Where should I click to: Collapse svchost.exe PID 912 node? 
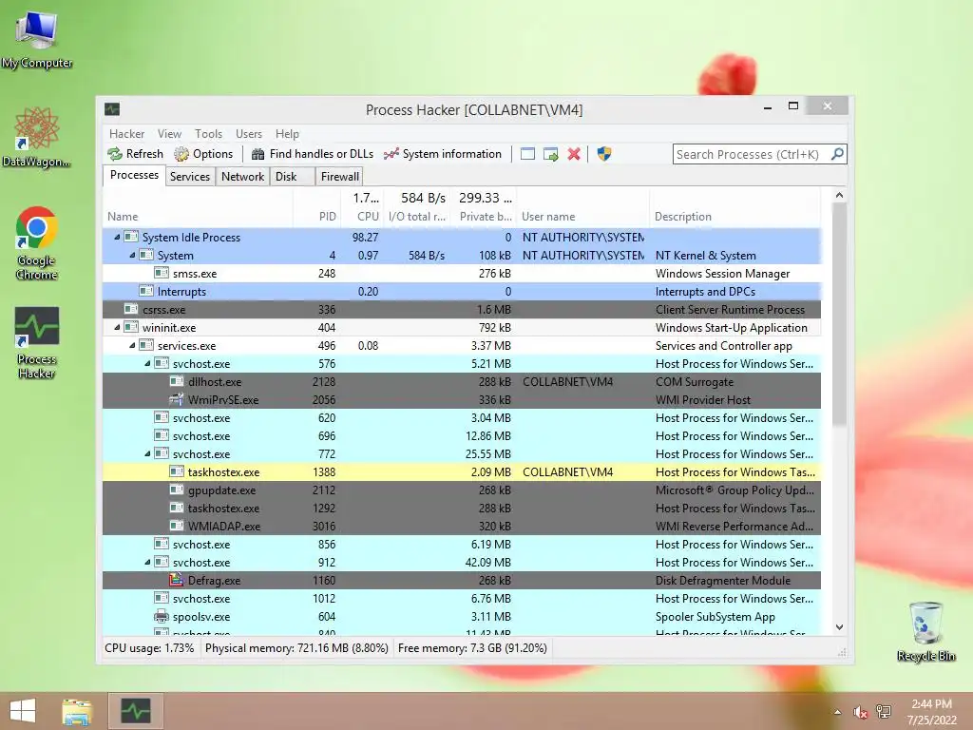(x=147, y=562)
